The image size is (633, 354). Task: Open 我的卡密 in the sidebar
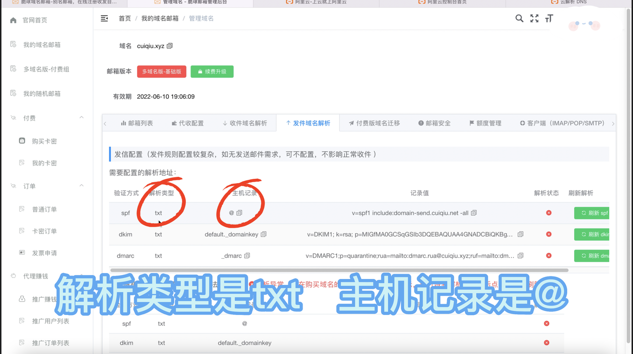pyautogui.click(x=45, y=163)
